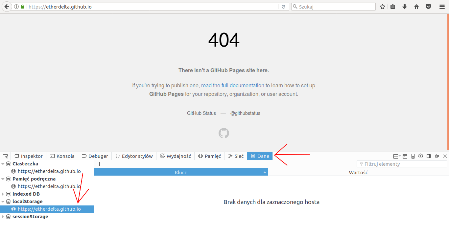
Task: Toggle the split console icon
Action: tap(405, 156)
